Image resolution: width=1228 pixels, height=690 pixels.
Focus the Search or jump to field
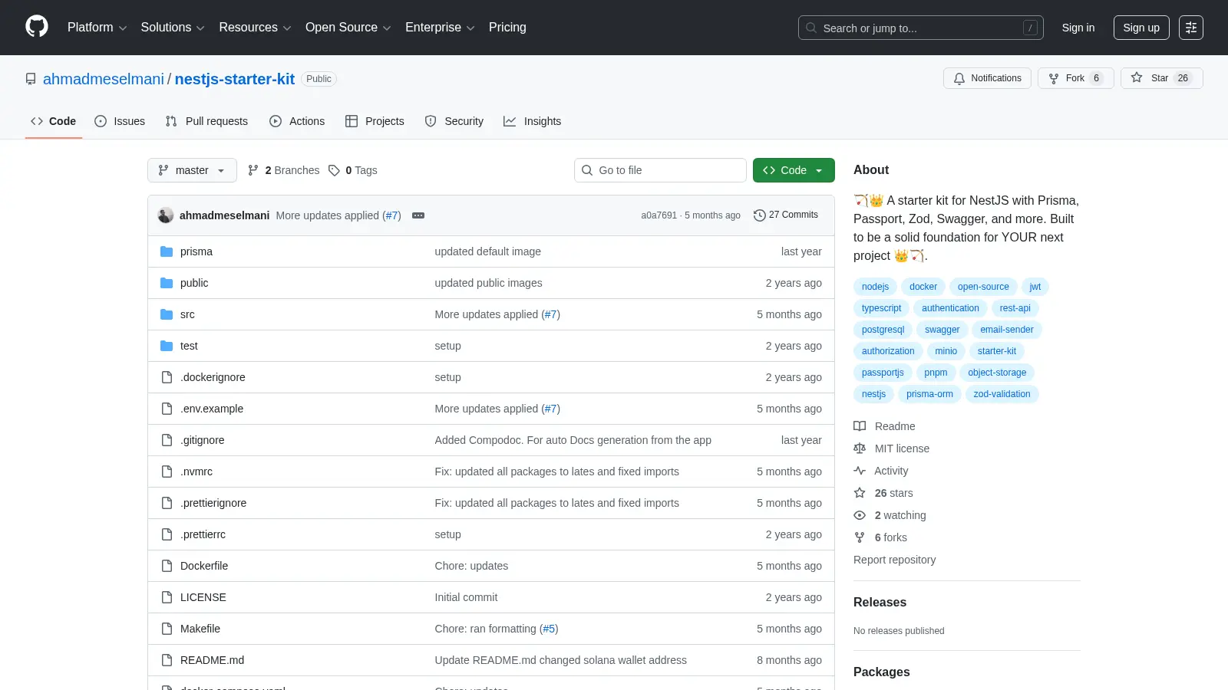tap(921, 28)
